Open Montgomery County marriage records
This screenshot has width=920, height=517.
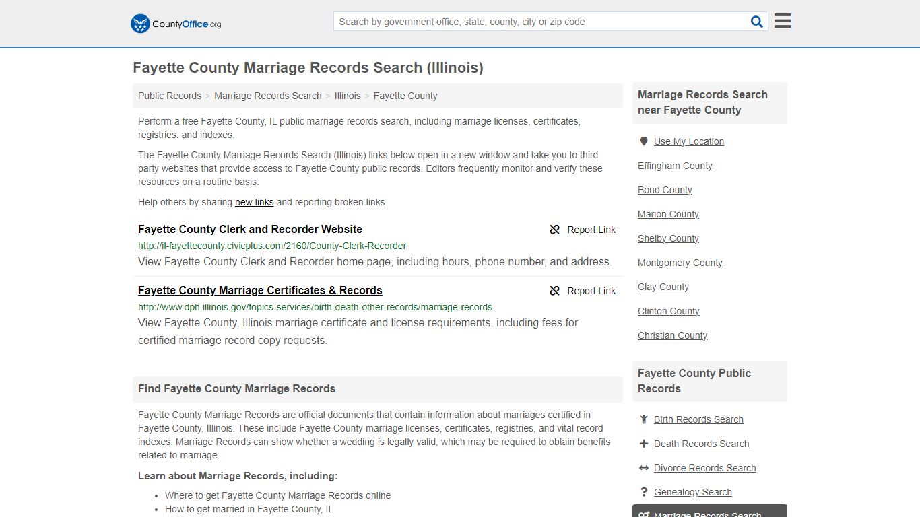[680, 263]
